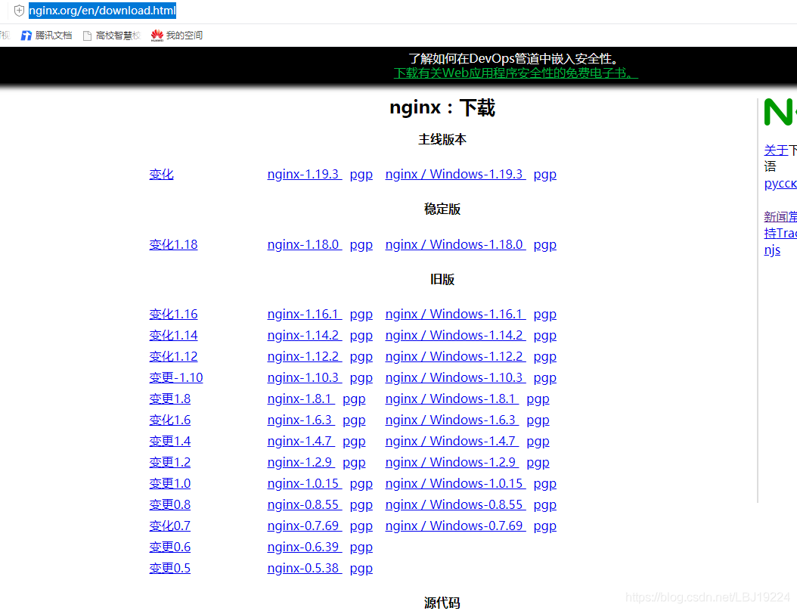Open the free Web security ebook link
The image size is (797, 611).
[516, 73]
